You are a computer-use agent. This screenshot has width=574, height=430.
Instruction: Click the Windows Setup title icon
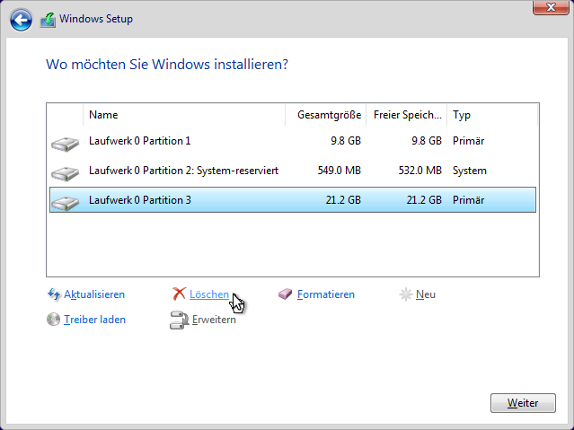pos(48,20)
